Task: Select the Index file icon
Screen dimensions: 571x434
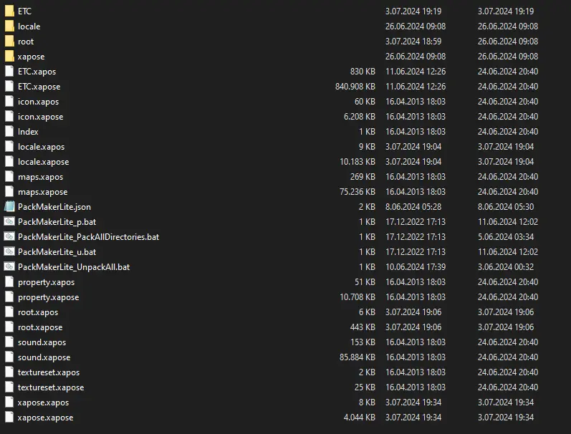Action: click(x=9, y=132)
